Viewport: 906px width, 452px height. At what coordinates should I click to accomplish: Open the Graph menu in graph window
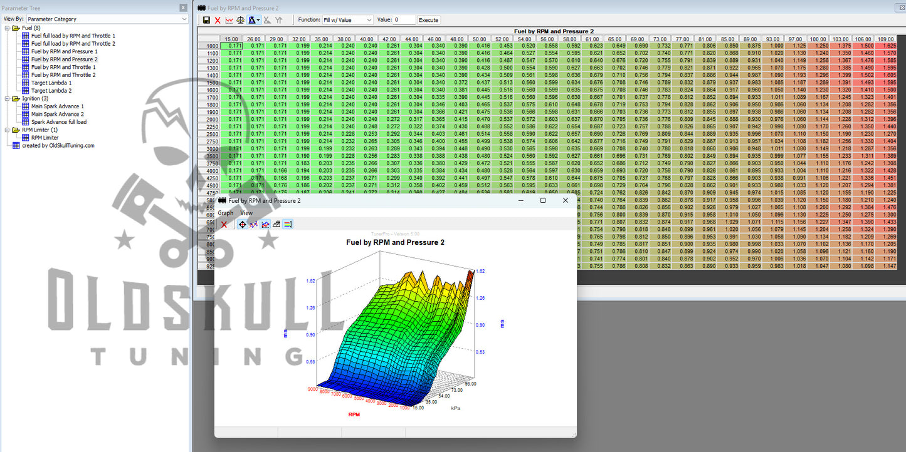point(225,213)
